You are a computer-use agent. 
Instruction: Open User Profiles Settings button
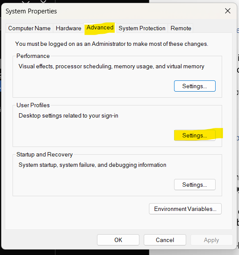195,135
